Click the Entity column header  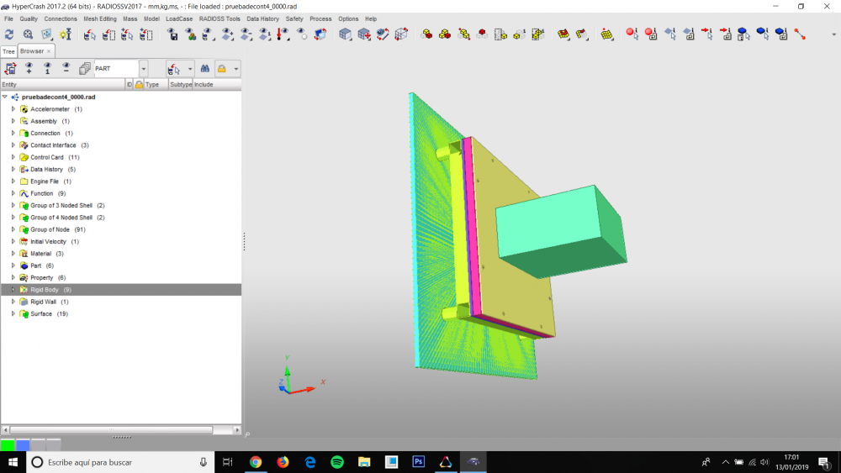pos(63,85)
